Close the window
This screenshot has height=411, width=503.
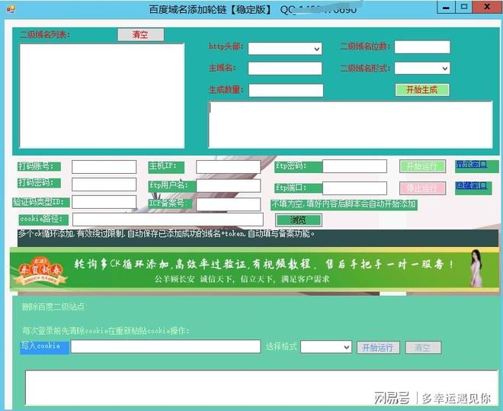click(487, 8)
